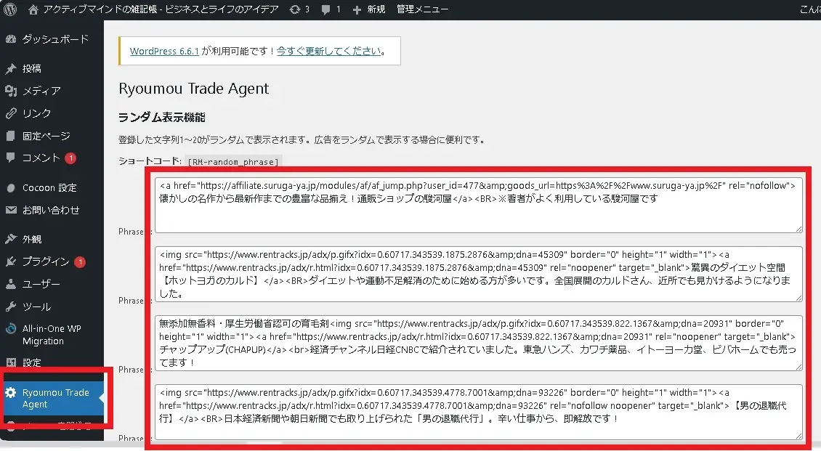The width and height of the screenshot is (821, 451).
Task: Click the ユーザー person icon
Action: coord(10,284)
